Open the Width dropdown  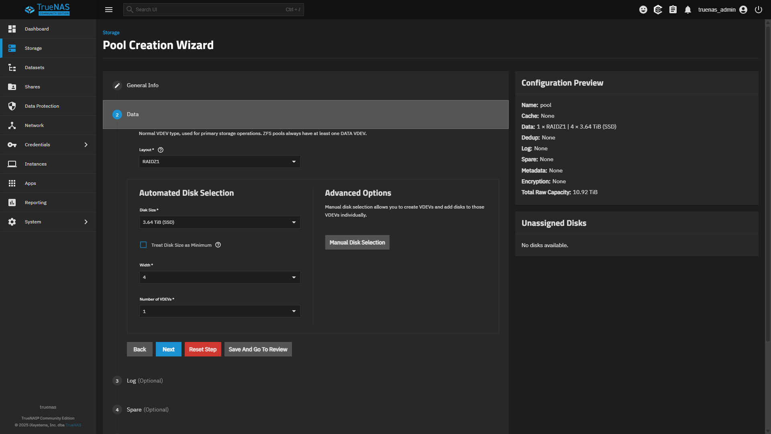pyautogui.click(x=220, y=277)
